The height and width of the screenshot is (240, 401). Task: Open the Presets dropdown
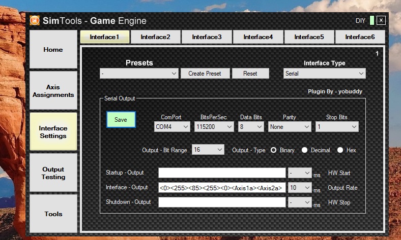coord(139,74)
